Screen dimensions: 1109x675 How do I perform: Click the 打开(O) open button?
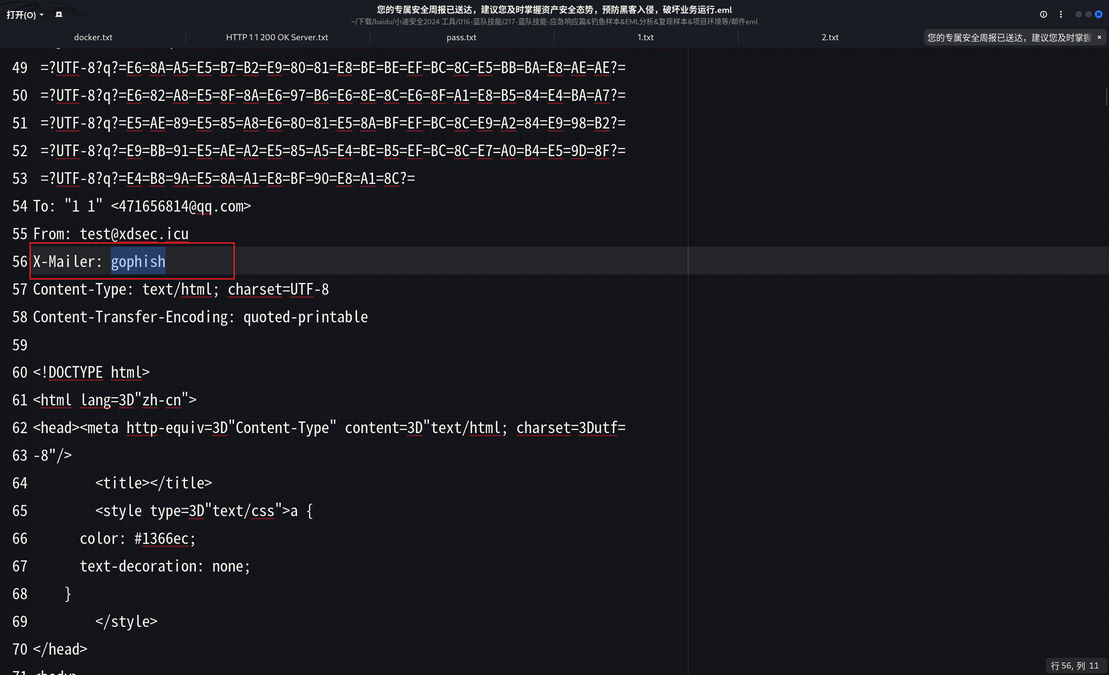click(x=21, y=15)
